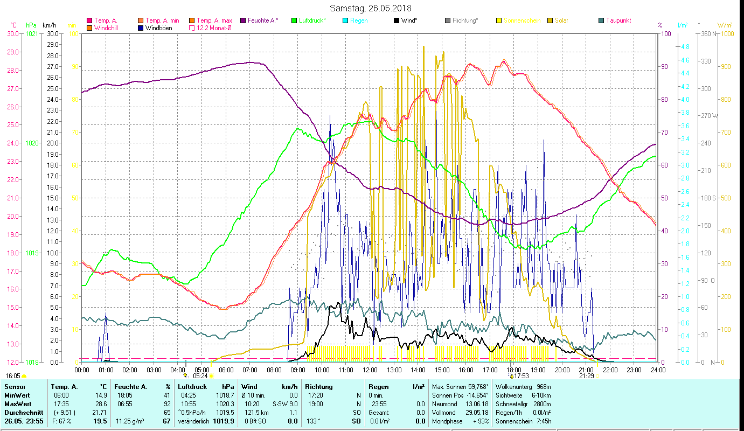Click the Wolkenunterg 968m entry
The image size is (744, 431).
click(523, 387)
